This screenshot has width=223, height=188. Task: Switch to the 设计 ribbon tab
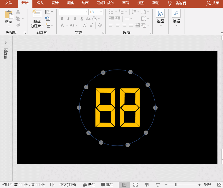pyautogui.click(x=55, y=3)
